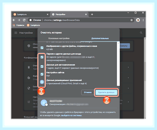Minimize the Chrome window
Viewport: 157px width, 130px height.
[x=128, y=13]
